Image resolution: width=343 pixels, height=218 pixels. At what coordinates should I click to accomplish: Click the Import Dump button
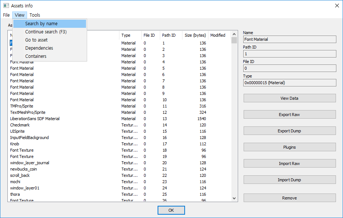click(x=289, y=179)
